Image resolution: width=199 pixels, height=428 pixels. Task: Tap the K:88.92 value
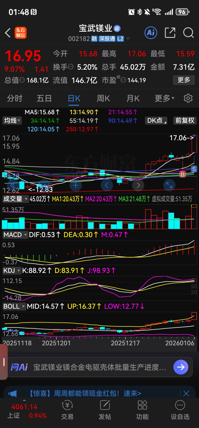(x=38, y=271)
